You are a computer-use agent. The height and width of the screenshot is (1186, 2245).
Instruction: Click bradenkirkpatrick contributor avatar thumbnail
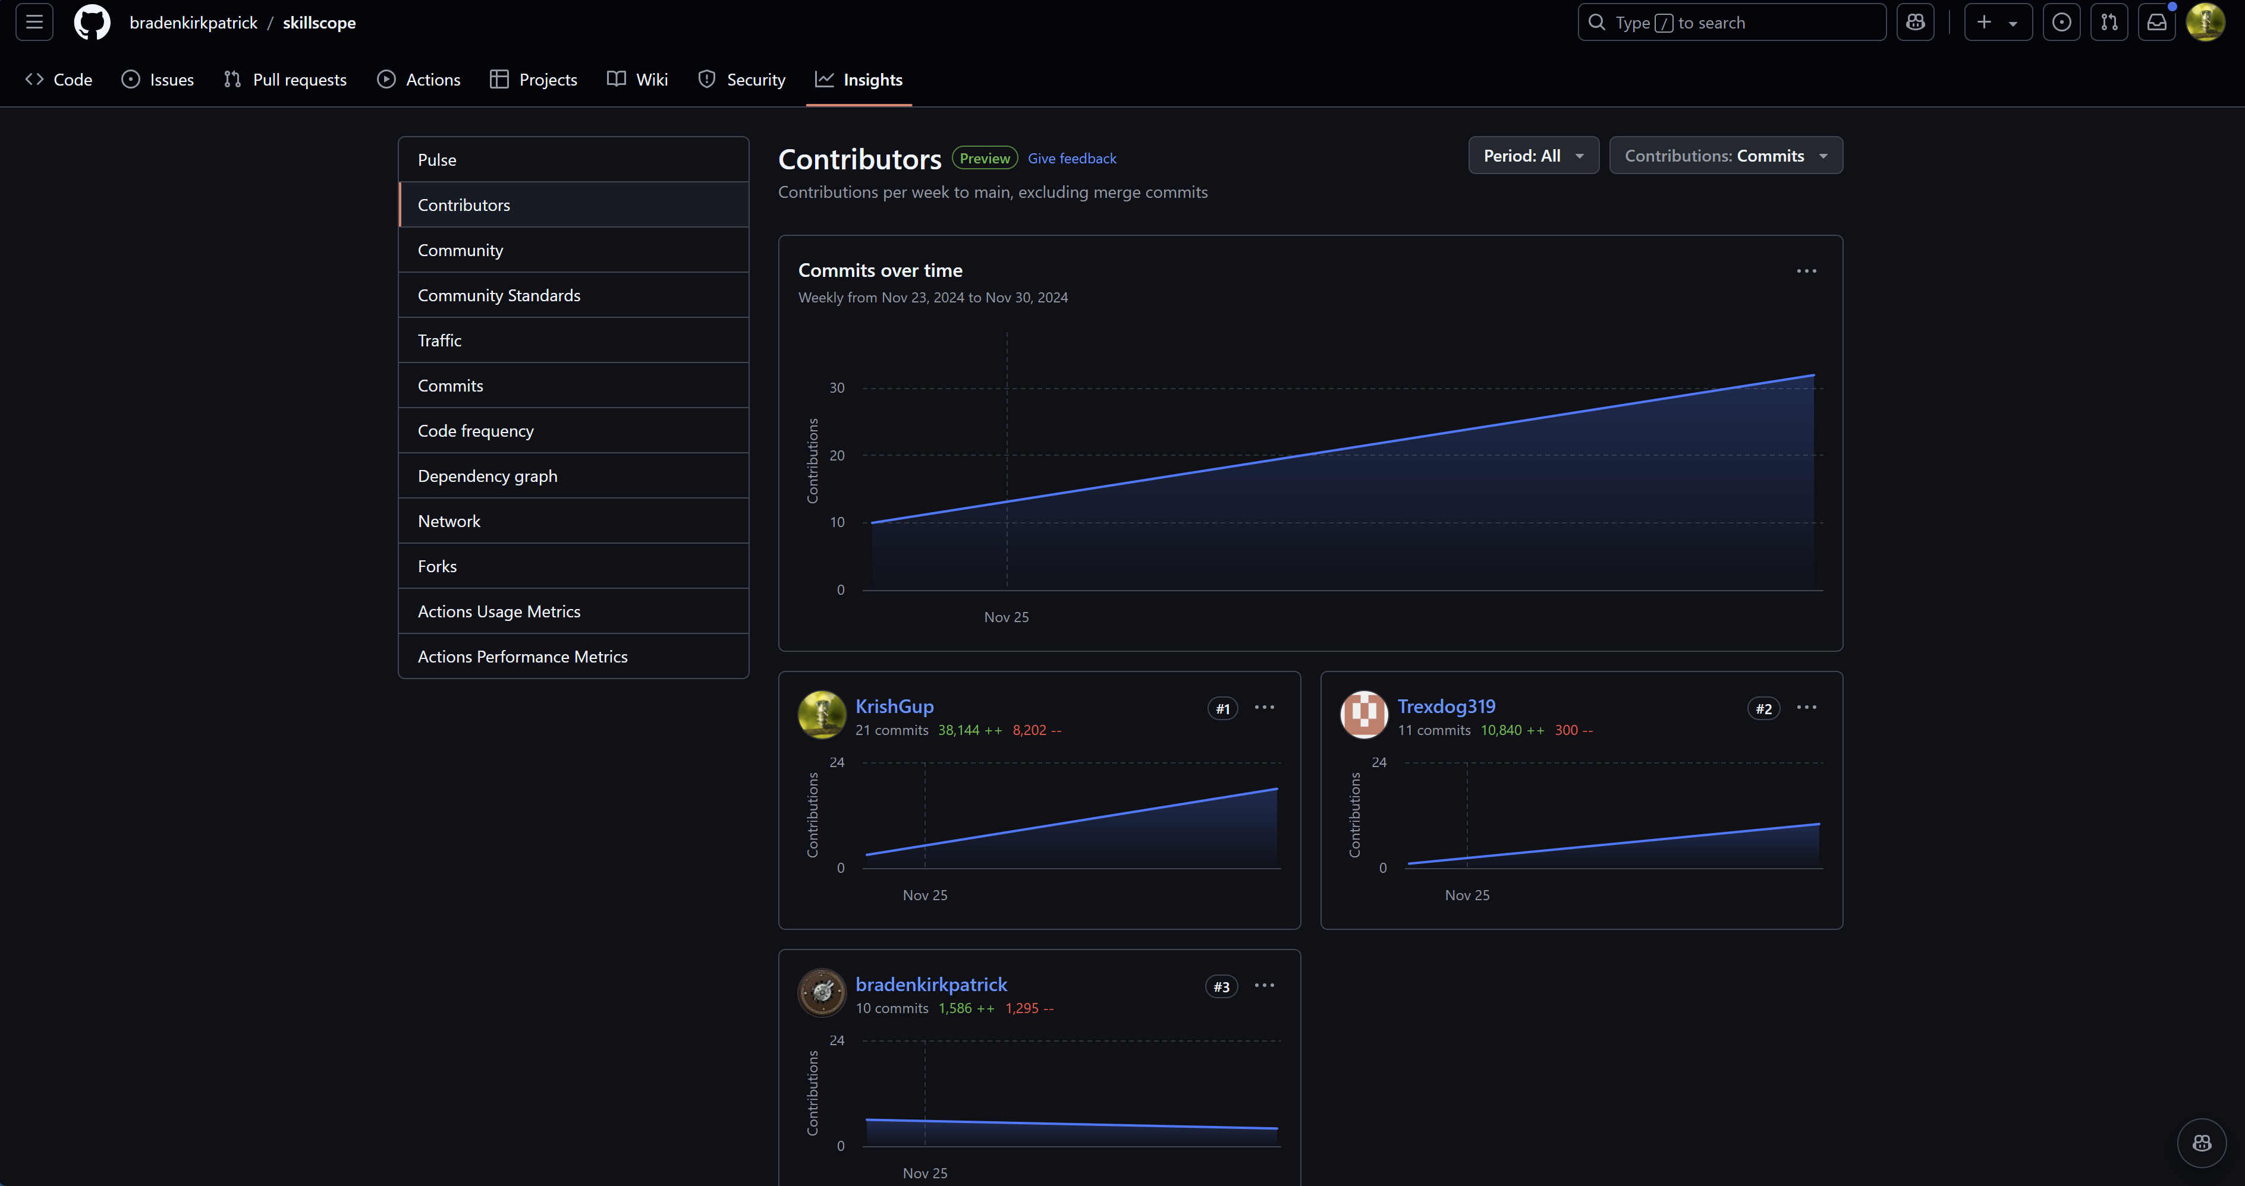(821, 993)
